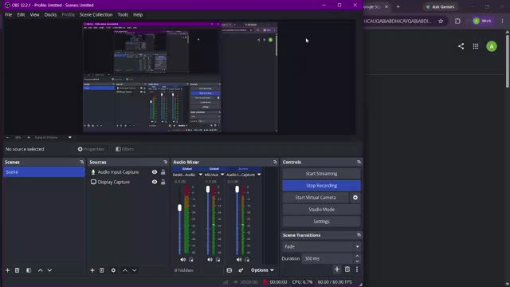This screenshot has height=287, width=510.
Task: Add a new source with plus icon
Action: 92,270
